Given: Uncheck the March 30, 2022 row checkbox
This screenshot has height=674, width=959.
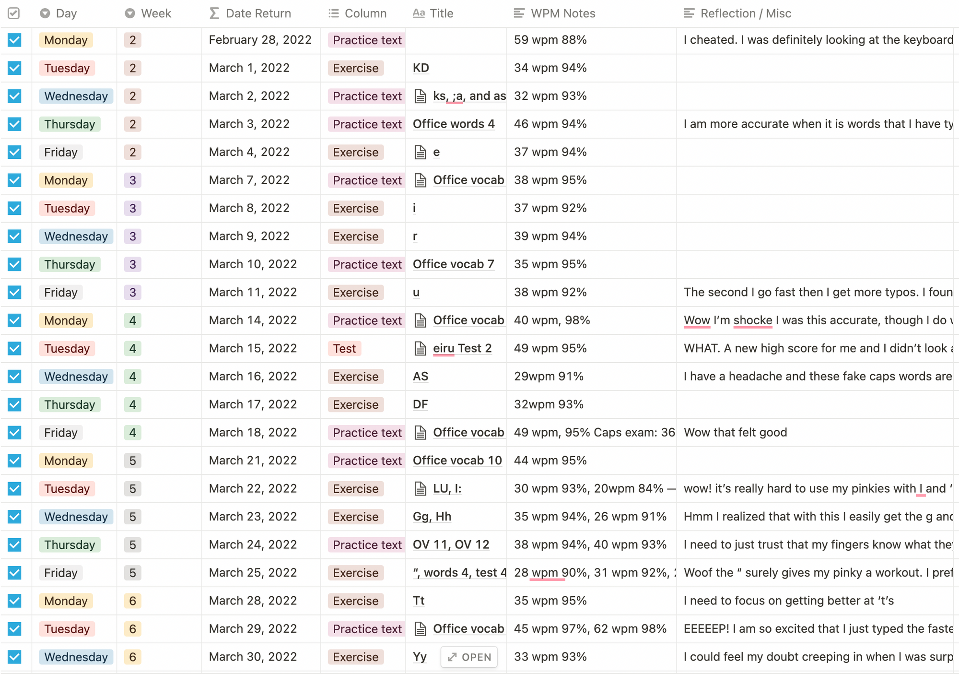Looking at the screenshot, I should 15,657.
